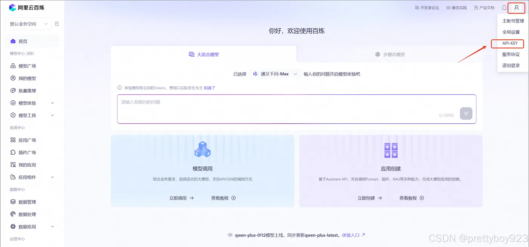Image resolution: width=529 pixels, height=247 pixels.
Task: Expand the 模型工具 chevron
Action: (x=53, y=115)
